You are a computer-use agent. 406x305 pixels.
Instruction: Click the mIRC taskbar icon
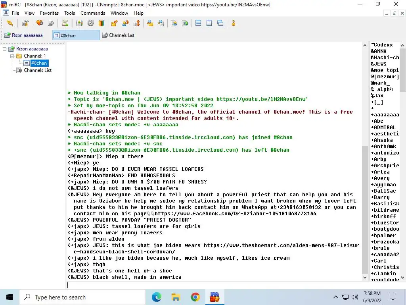[x=214, y=297]
